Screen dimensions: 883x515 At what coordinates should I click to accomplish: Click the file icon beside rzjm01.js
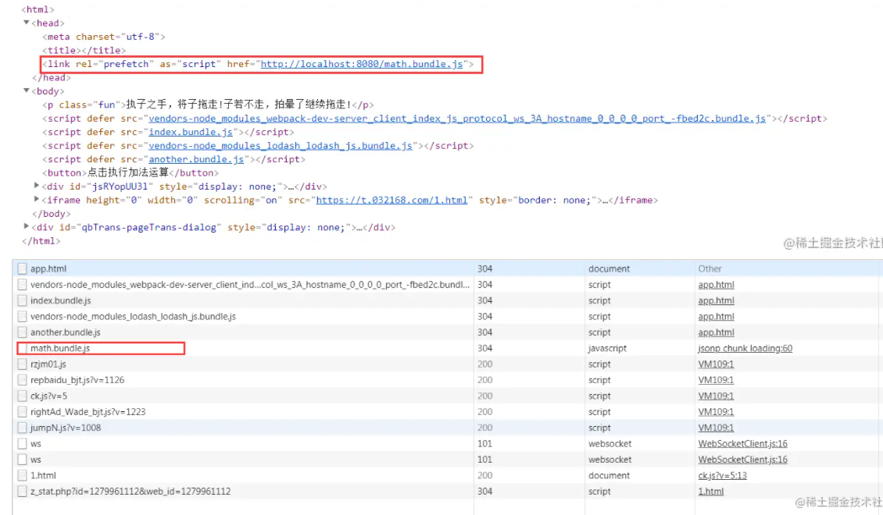(x=22, y=364)
